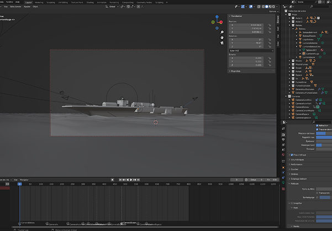Viewport: 332px width, 231px height.
Task: Open the Output properties tab icon
Action: click(283, 139)
